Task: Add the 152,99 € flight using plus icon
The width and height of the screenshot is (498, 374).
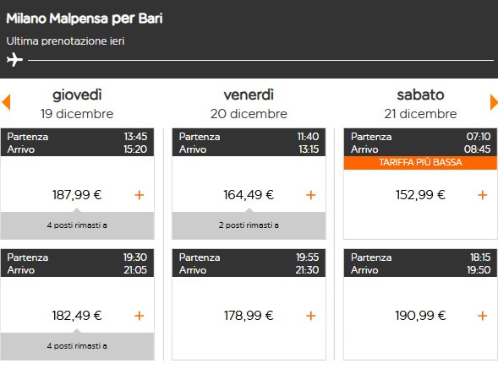Action: [x=482, y=195]
